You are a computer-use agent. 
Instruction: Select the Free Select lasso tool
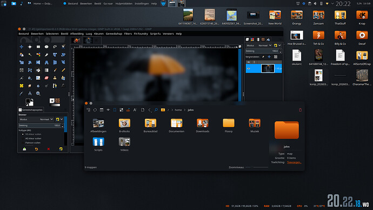coord(55,47)
